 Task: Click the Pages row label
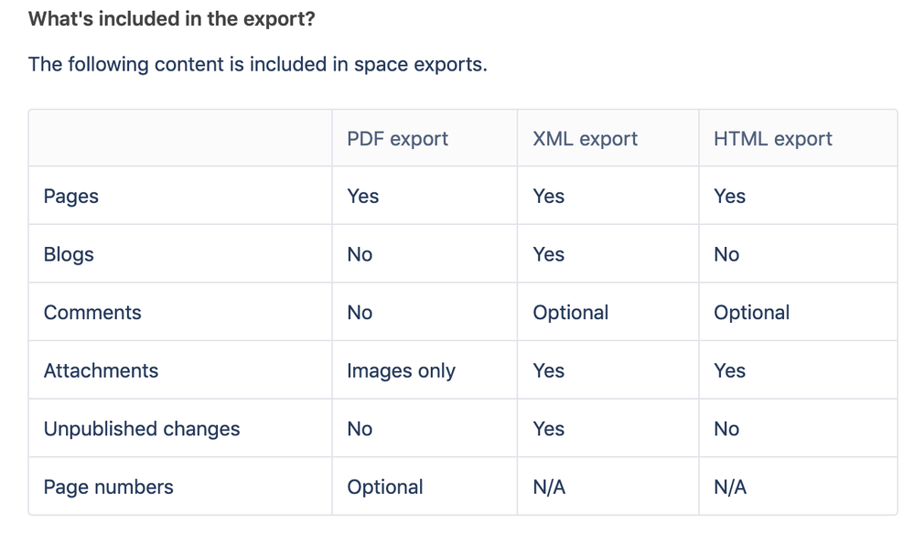point(70,197)
